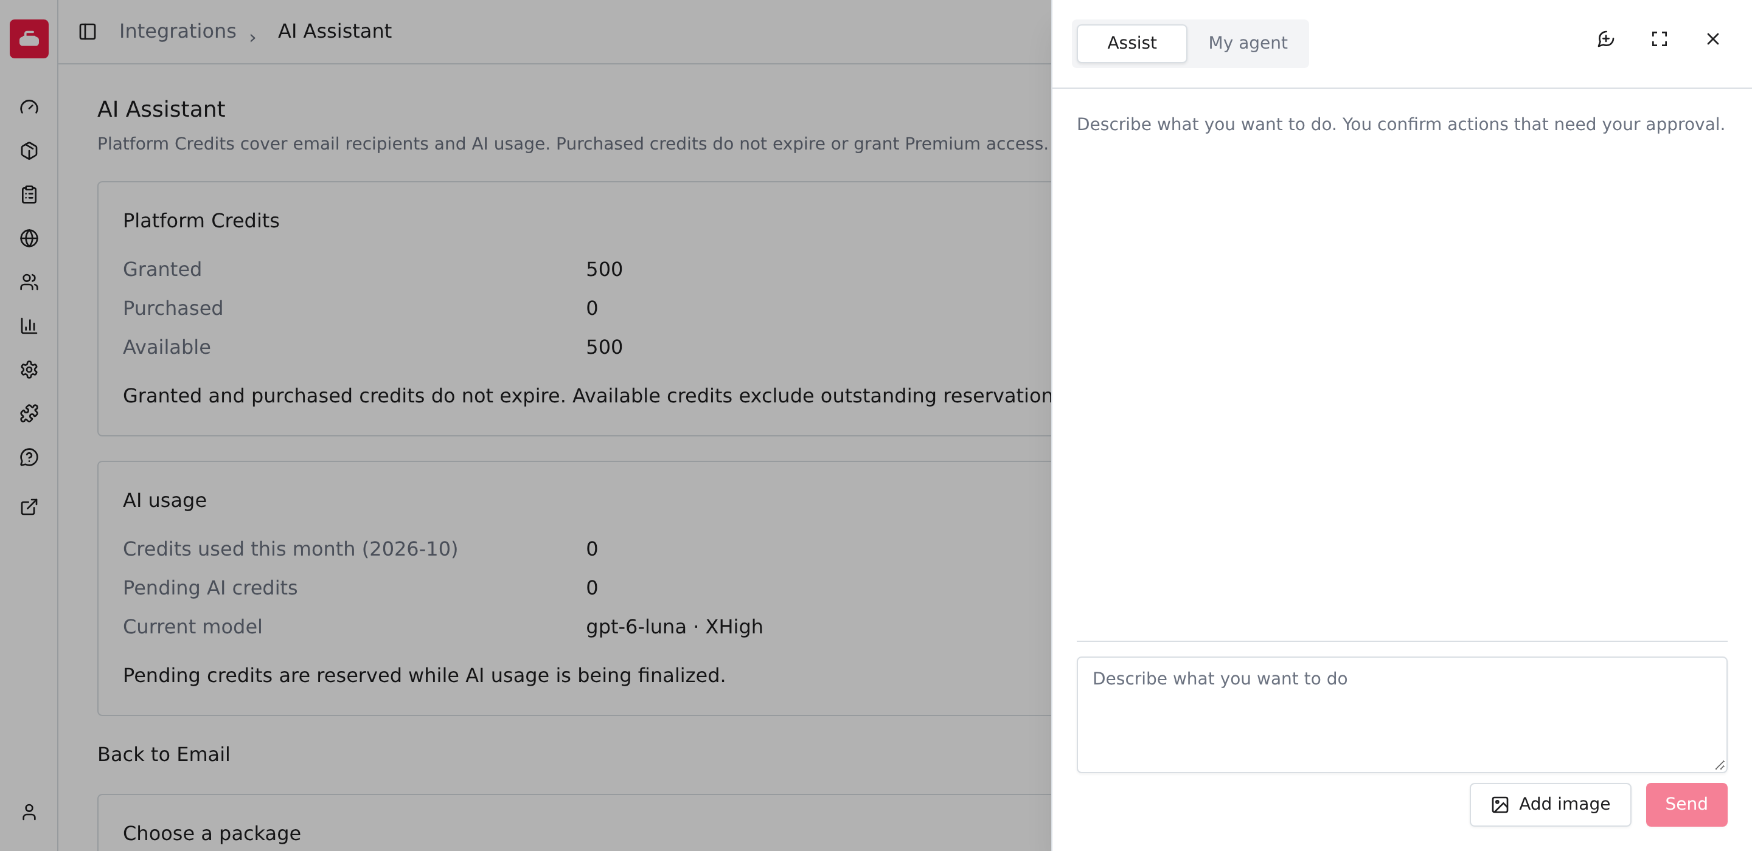Image resolution: width=1752 pixels, height=851 pixels.
Task: Click the Granted value 500
Action: tap(604, 269)
